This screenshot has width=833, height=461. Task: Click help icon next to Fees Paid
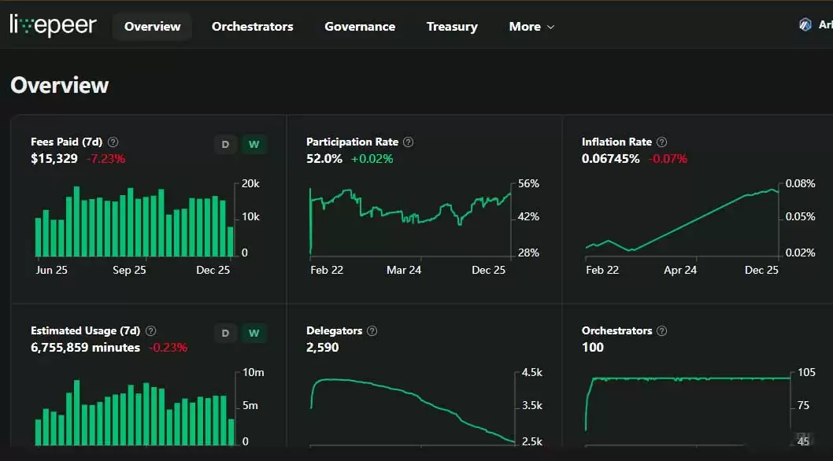[x=113, y=142]
